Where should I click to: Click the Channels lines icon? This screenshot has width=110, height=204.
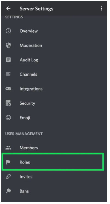click(8, 74)
